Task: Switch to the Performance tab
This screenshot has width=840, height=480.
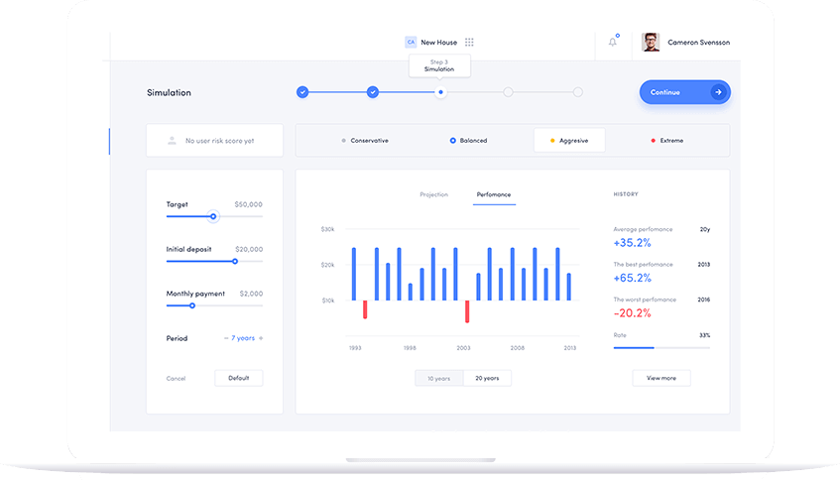Action: click(x=493, y=194)
